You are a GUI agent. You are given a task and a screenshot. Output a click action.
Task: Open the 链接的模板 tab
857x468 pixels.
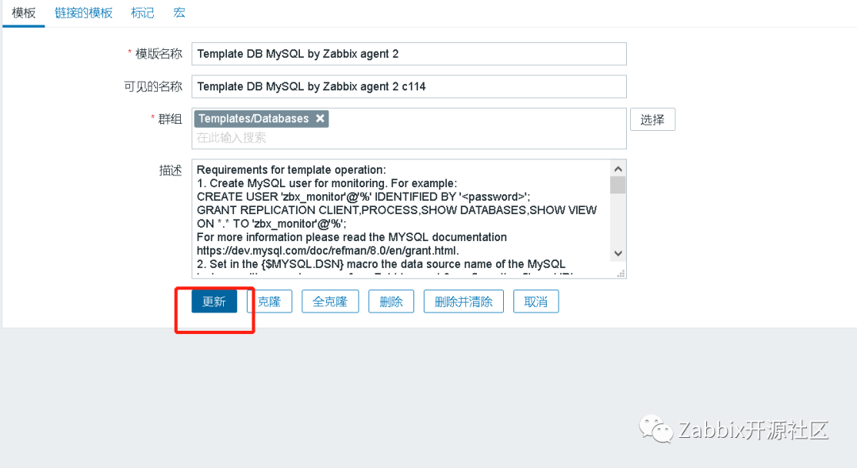click(x=83, y=13)
